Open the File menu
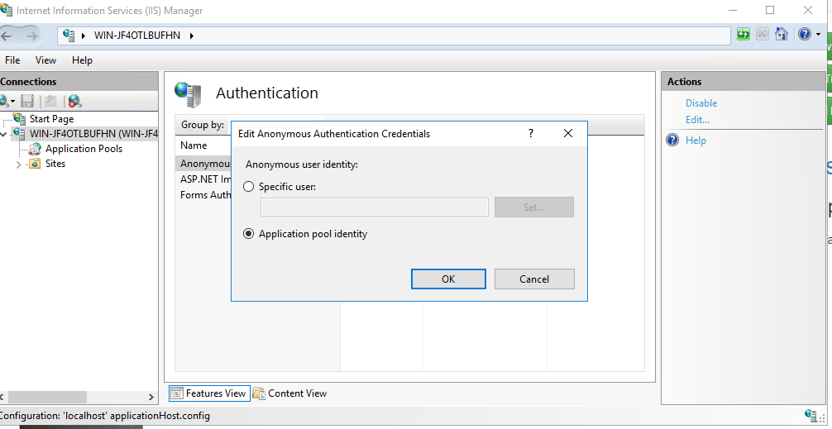The width and height of the screenshot is (832, 429). coord(12,60)
